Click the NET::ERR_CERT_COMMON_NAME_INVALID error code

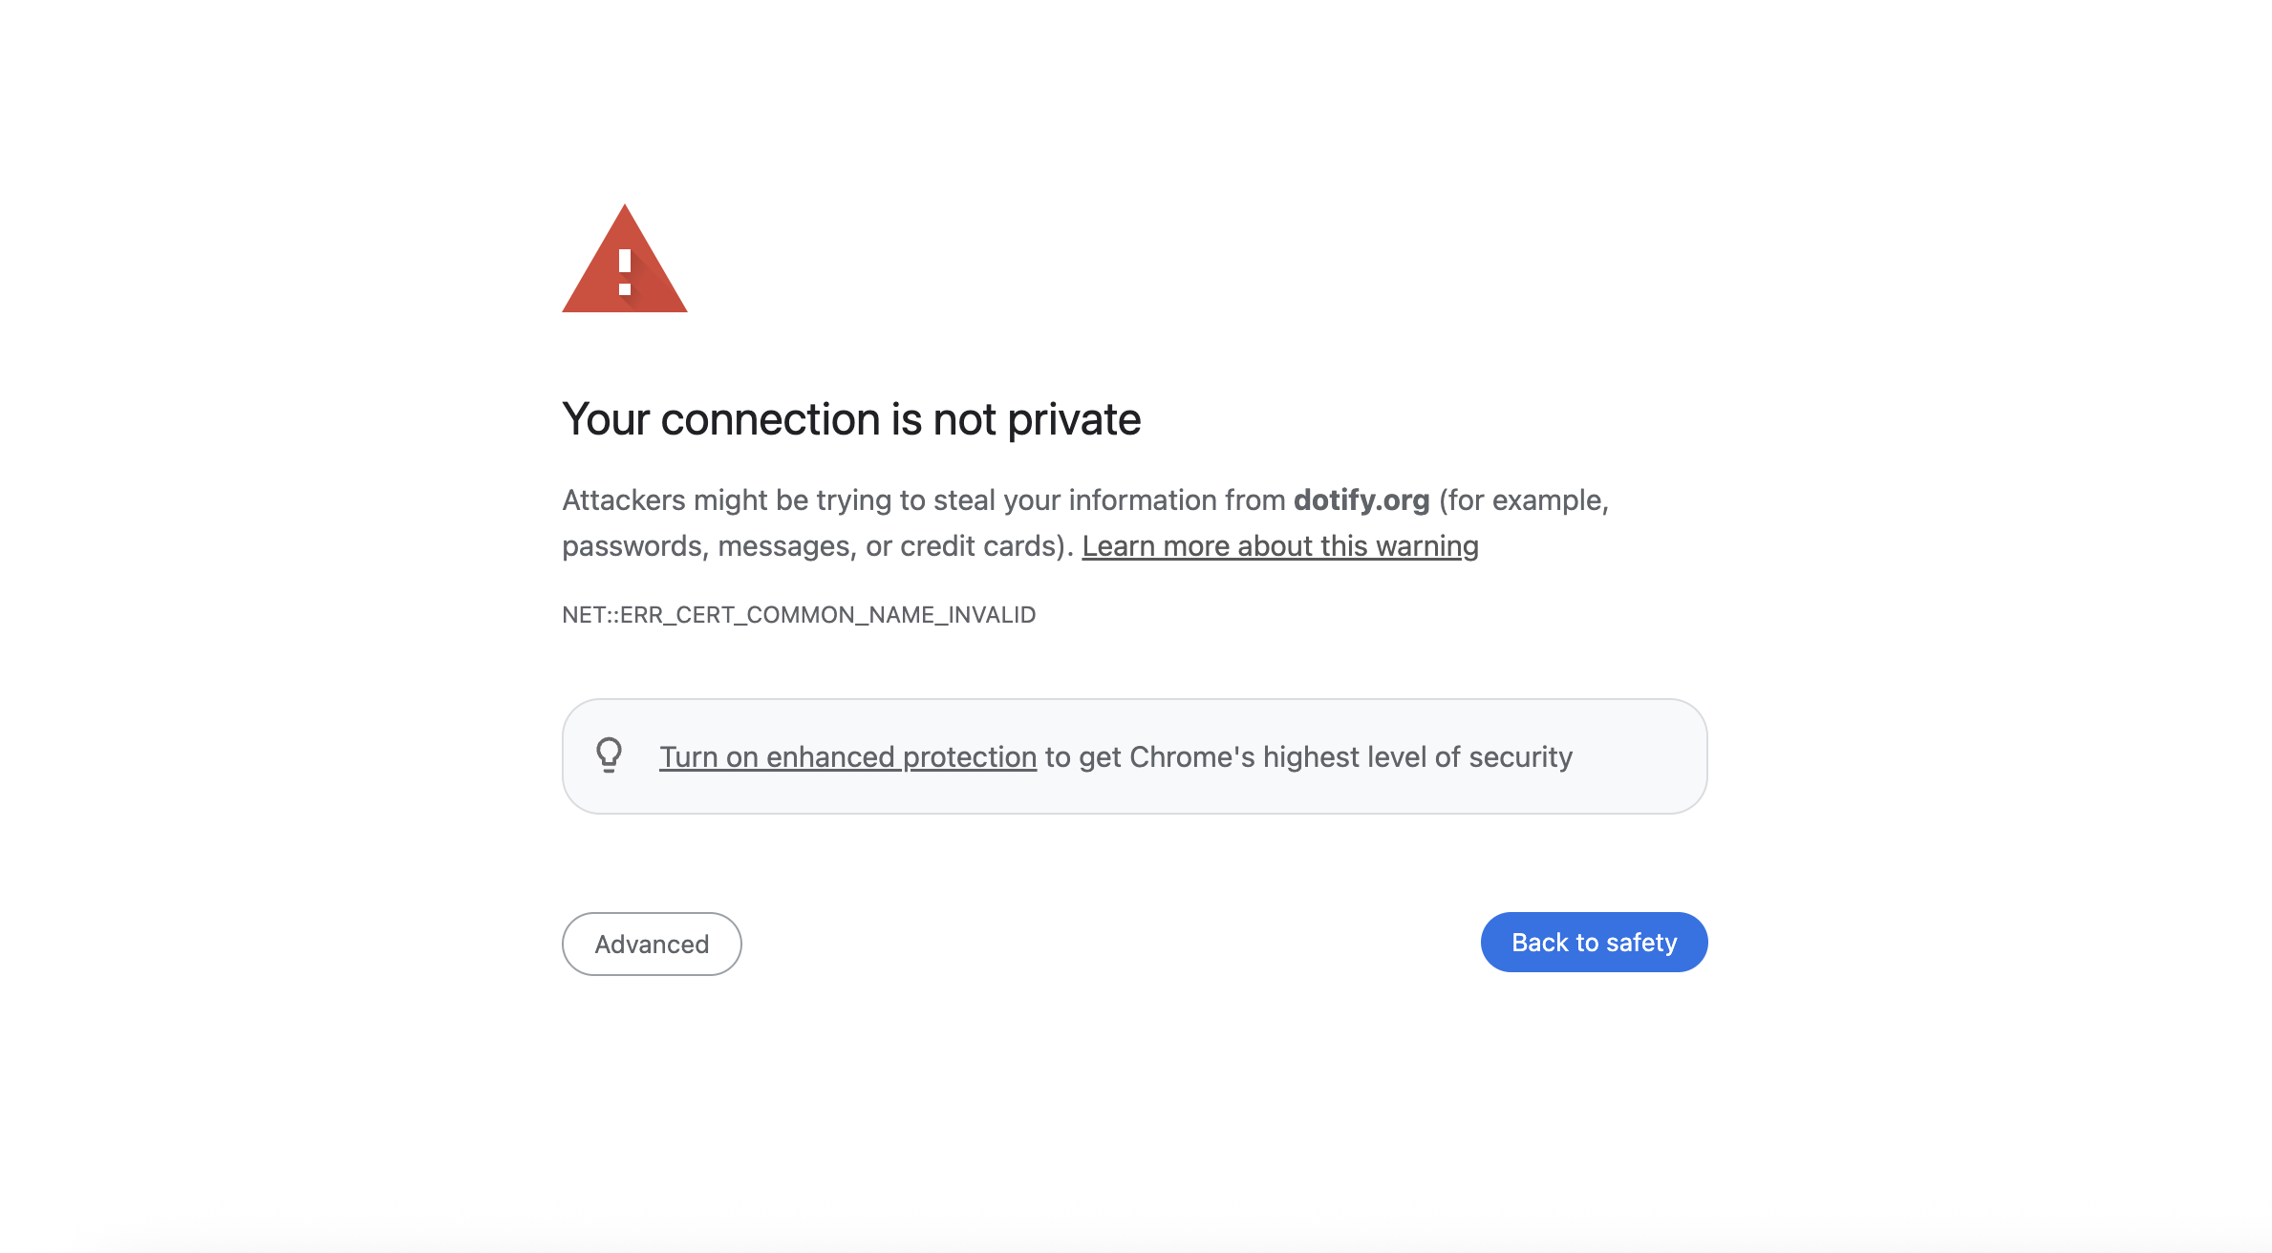799,614
